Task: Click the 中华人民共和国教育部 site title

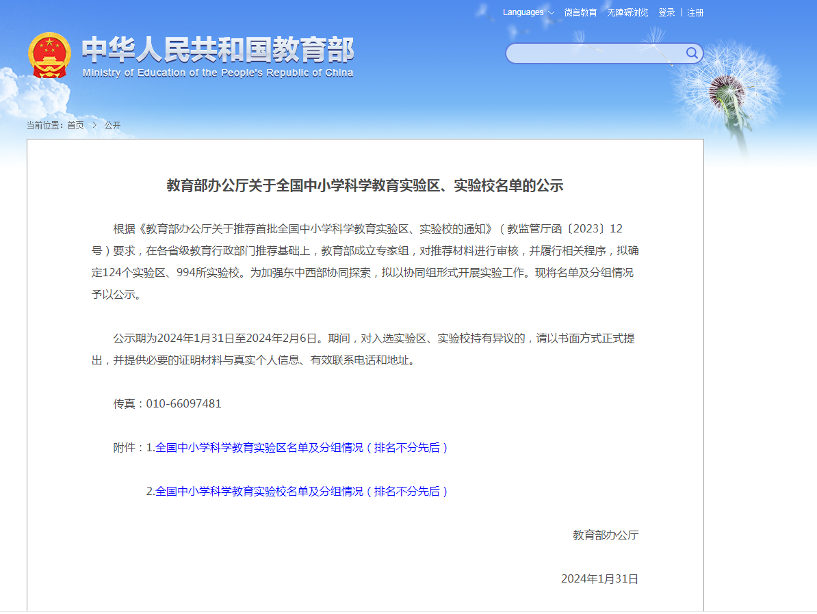Action: click(218, 50)
